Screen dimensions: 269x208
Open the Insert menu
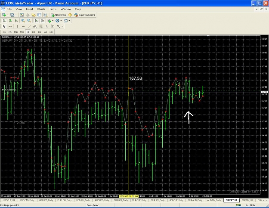tap(30, 9)
